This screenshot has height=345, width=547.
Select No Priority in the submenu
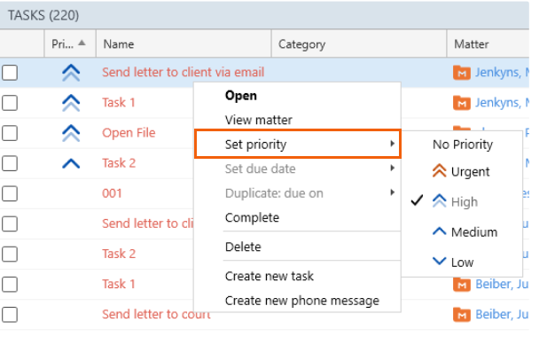coord(463,145)
